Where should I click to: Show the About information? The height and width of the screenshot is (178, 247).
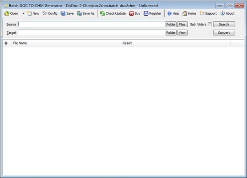[227, 13]
